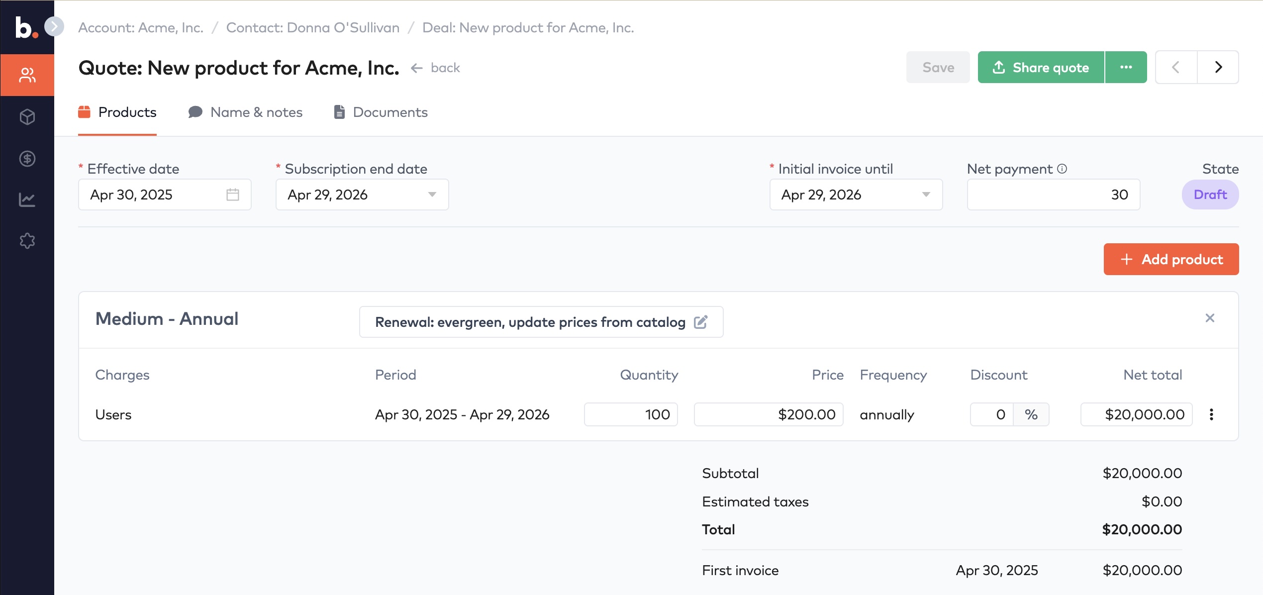Viewport: 1263px width, 595px height.
Task: Expand the sidebar with the chevron circle
Action: click(x=54, y=26)
